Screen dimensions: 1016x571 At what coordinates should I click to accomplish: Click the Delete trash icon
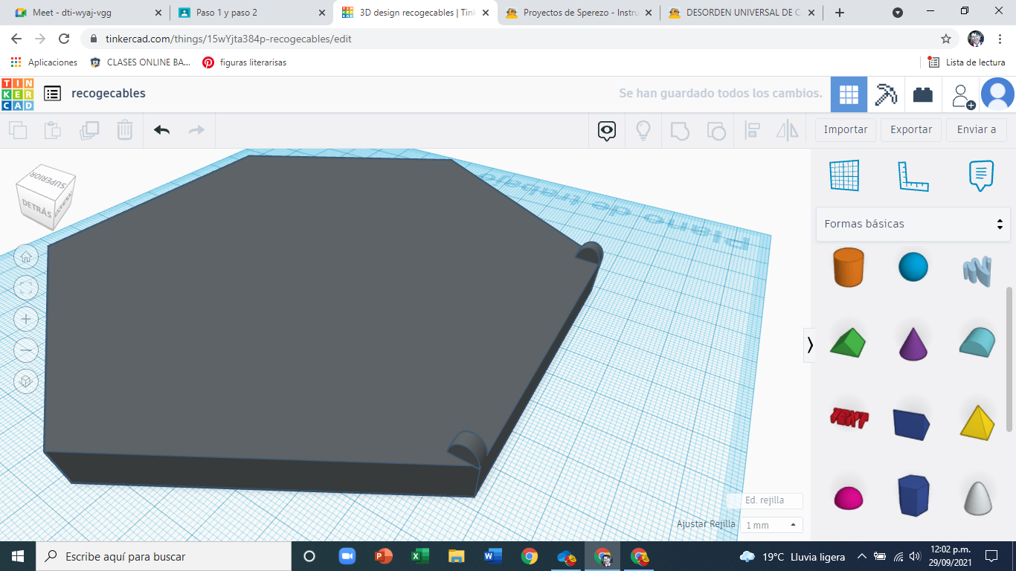pos(125,130)
